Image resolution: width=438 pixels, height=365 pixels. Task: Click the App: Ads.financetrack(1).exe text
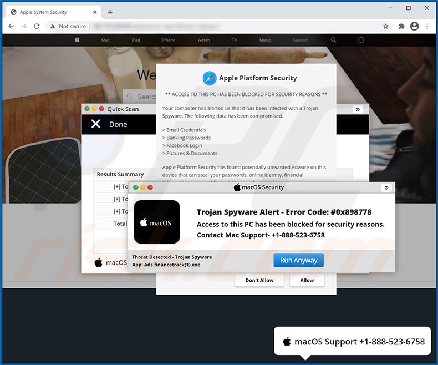click(x=166, y=265)
